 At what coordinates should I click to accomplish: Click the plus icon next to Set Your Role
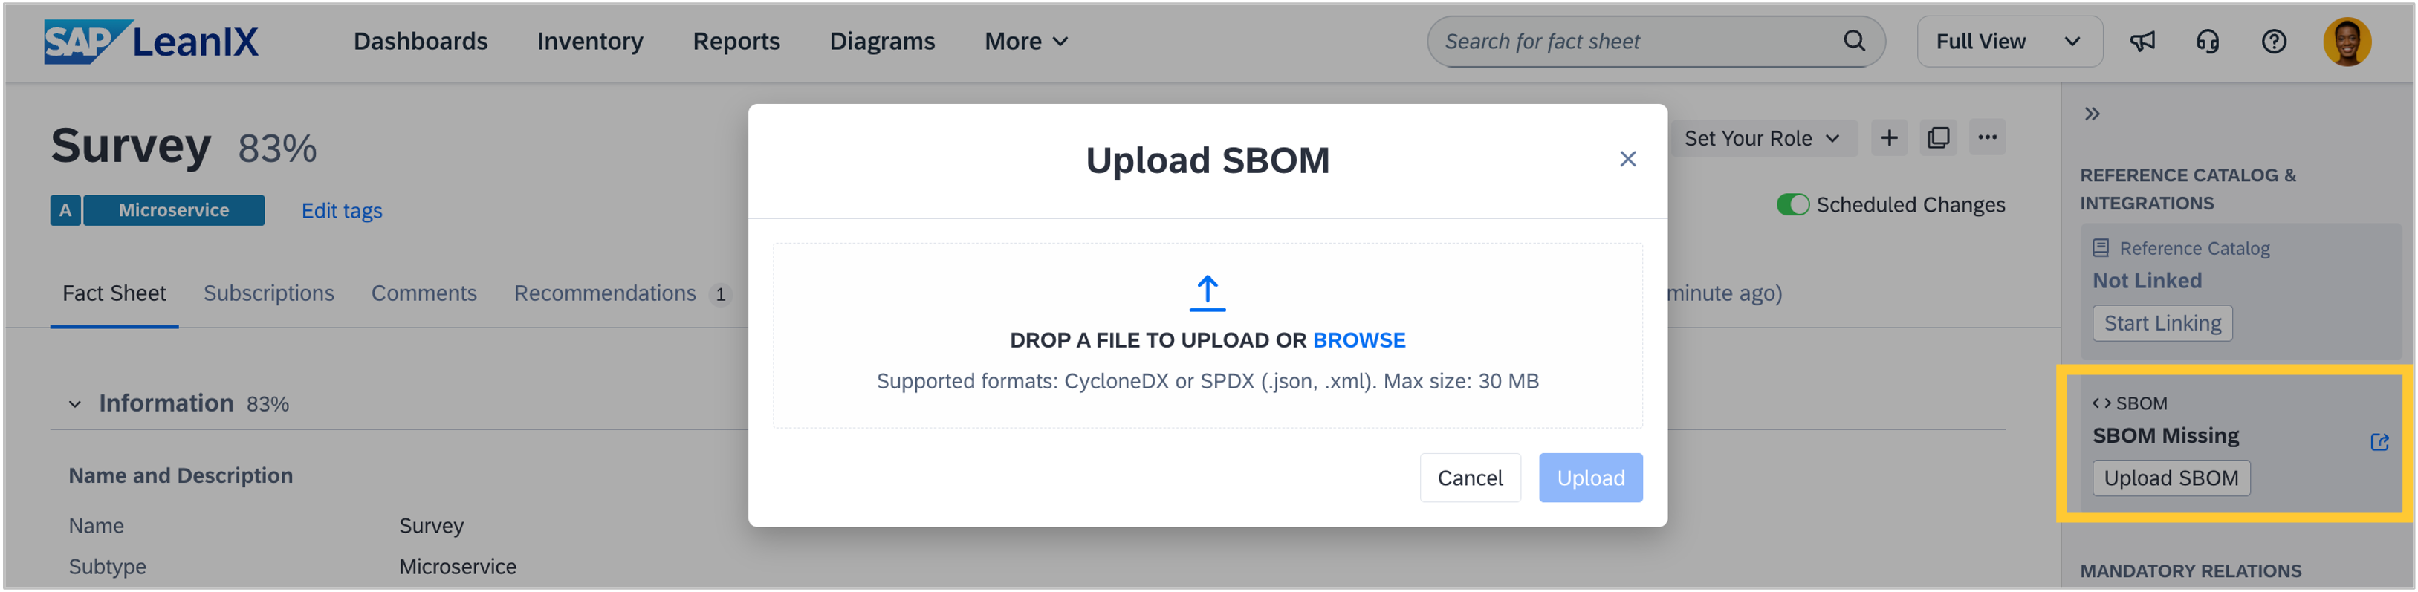[x=1889, y=138]
